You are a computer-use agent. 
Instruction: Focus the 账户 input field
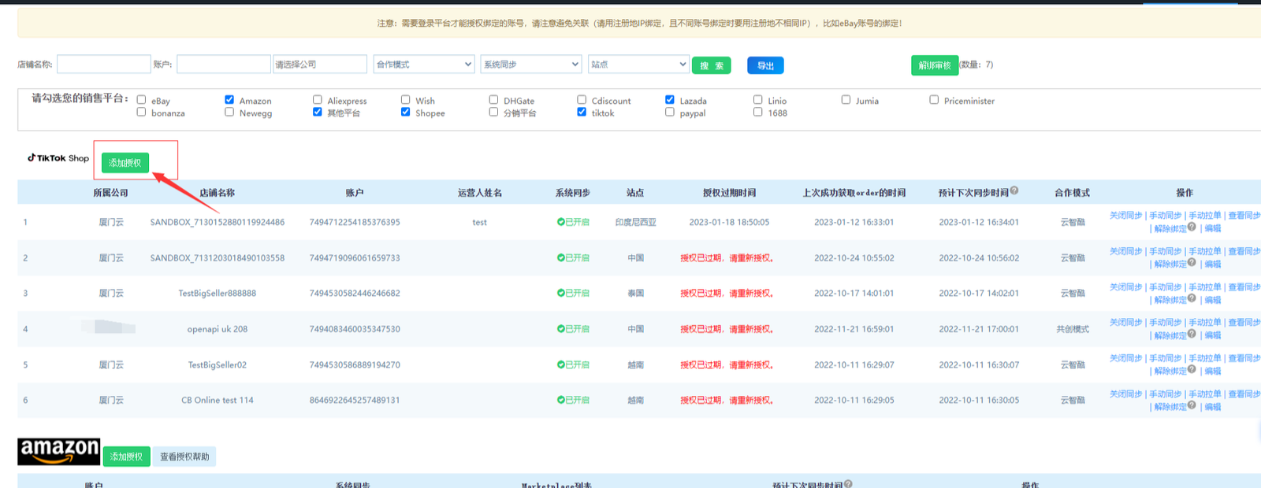pos(224,65)
